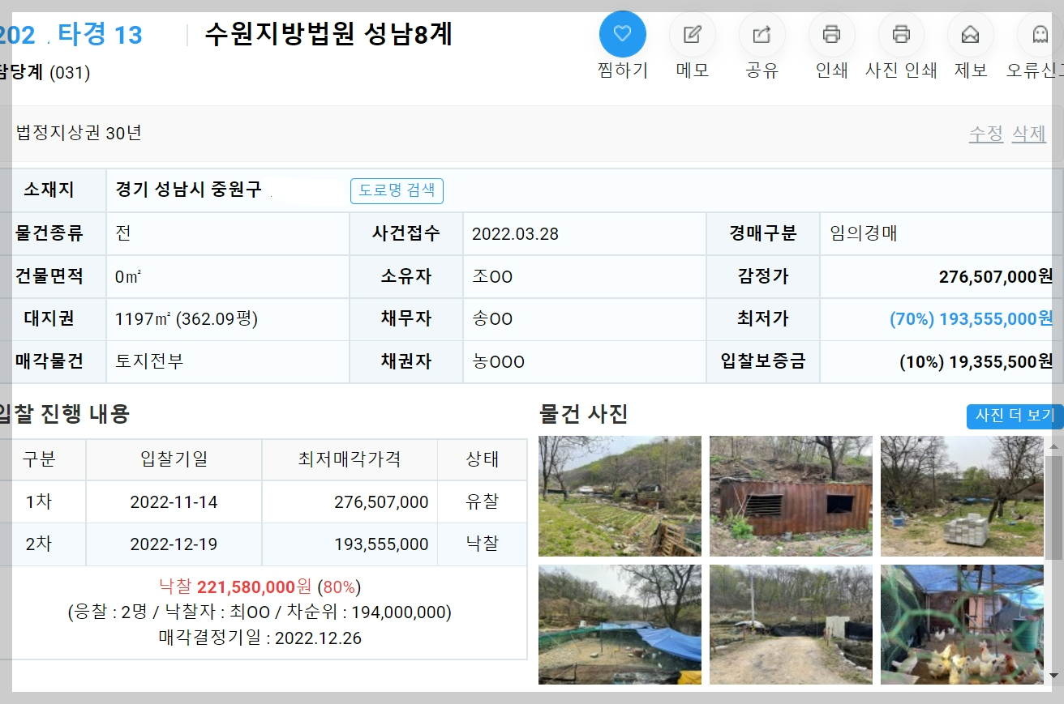Open the blue tarp pond photo
The image size is (1064, 704).
(620, 624)
